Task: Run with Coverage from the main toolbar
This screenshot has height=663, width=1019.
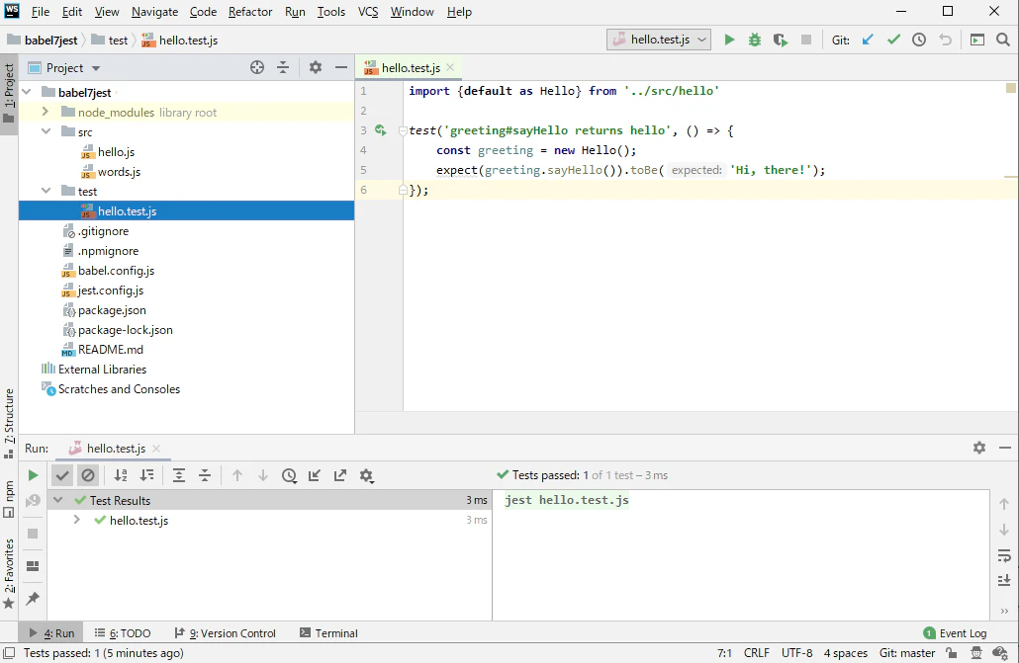Action: [781, 41]
